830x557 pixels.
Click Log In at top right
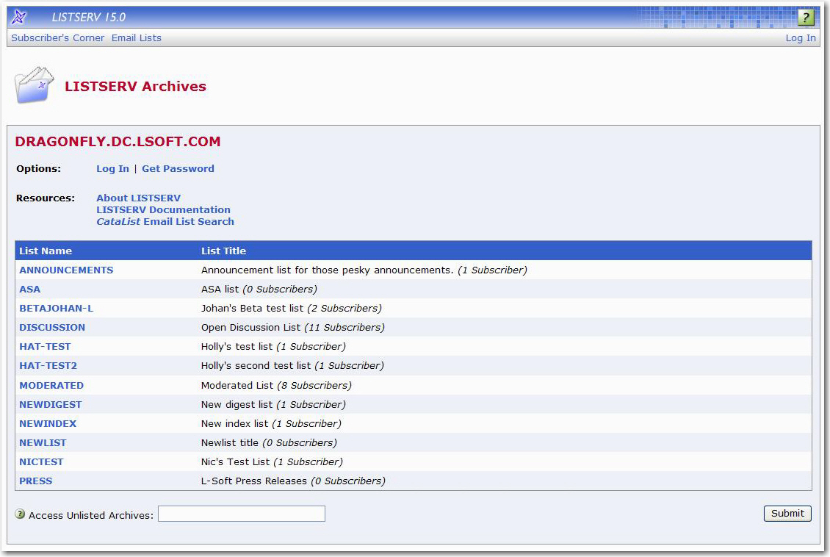tap(801, 38)
